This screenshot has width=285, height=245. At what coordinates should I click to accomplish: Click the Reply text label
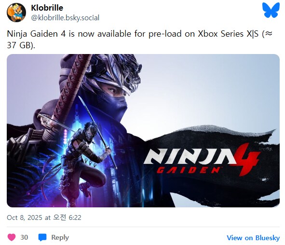pyautogui.click(x=60, y=237)
